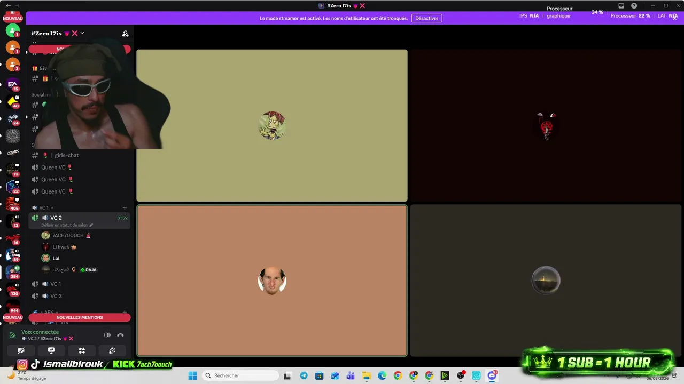Select the user with RAJA tag in VC 2
The height and width of the screenshot is (384, 684).
coord(84,269)
